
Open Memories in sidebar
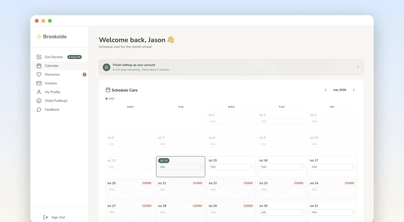point(59,75)
